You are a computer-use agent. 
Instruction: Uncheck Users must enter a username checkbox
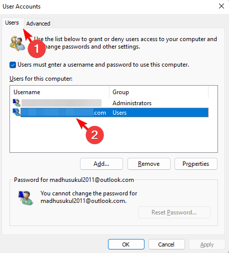click(x=12, y=65)
